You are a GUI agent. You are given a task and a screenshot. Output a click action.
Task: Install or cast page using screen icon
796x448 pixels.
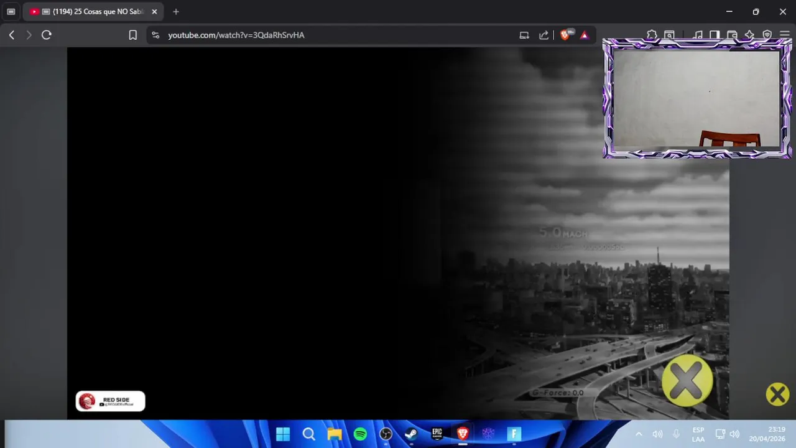click(524, 35)
